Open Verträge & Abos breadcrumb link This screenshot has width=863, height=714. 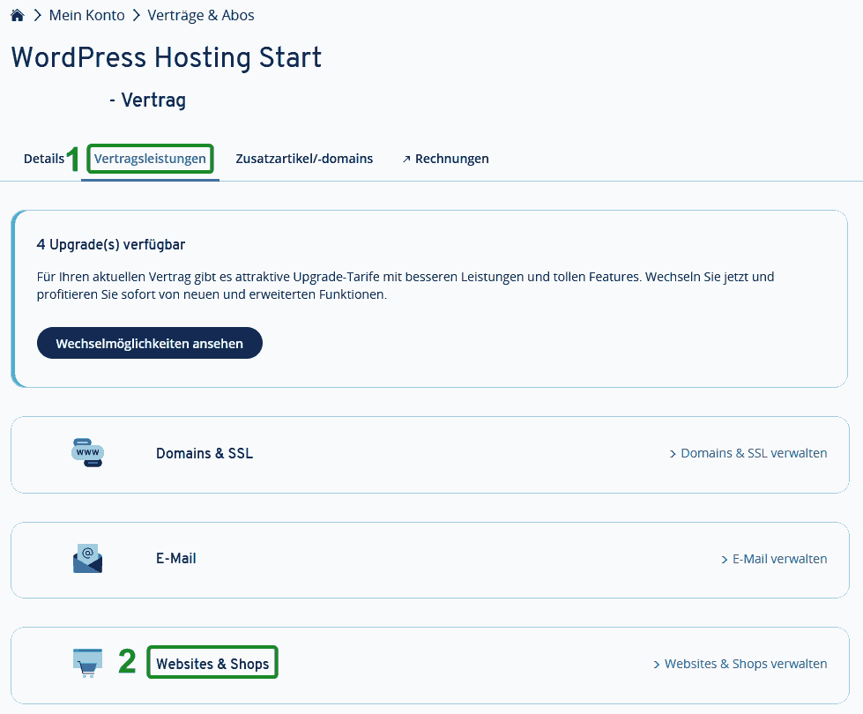pos(201,15)
